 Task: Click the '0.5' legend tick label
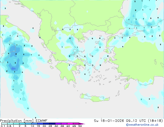pos(9,126)
